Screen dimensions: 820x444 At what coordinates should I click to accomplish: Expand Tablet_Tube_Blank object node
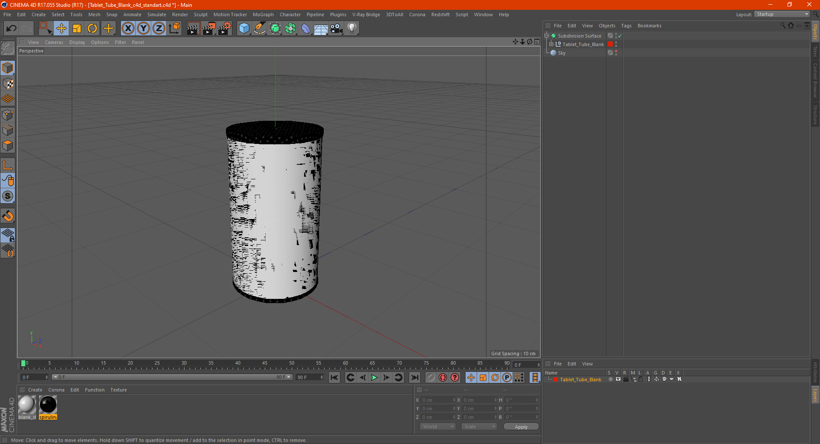click(x=551, y=44)
